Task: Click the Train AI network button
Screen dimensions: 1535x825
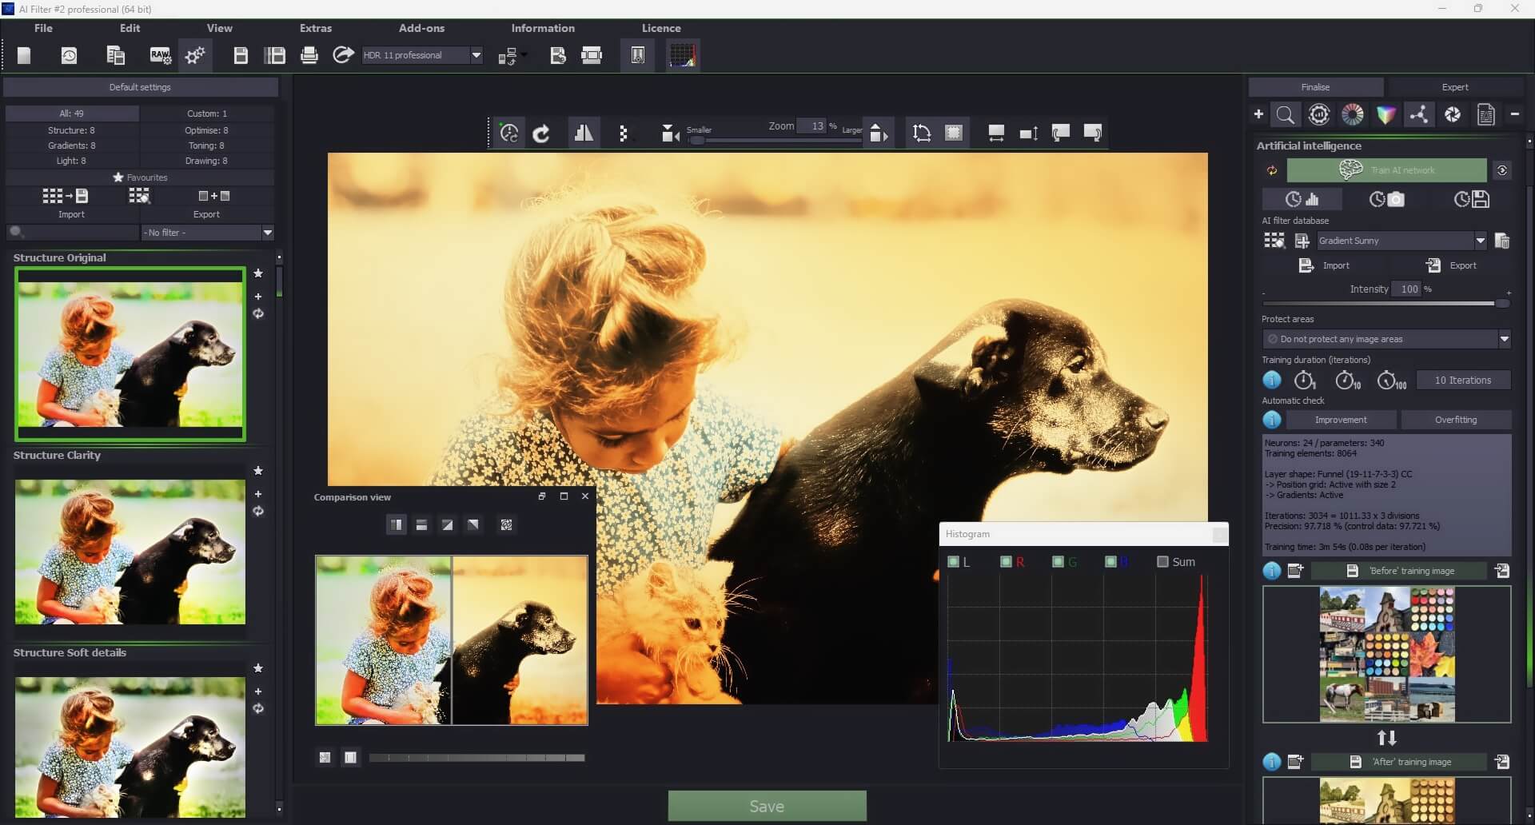Action: [x=1387, y=170]
